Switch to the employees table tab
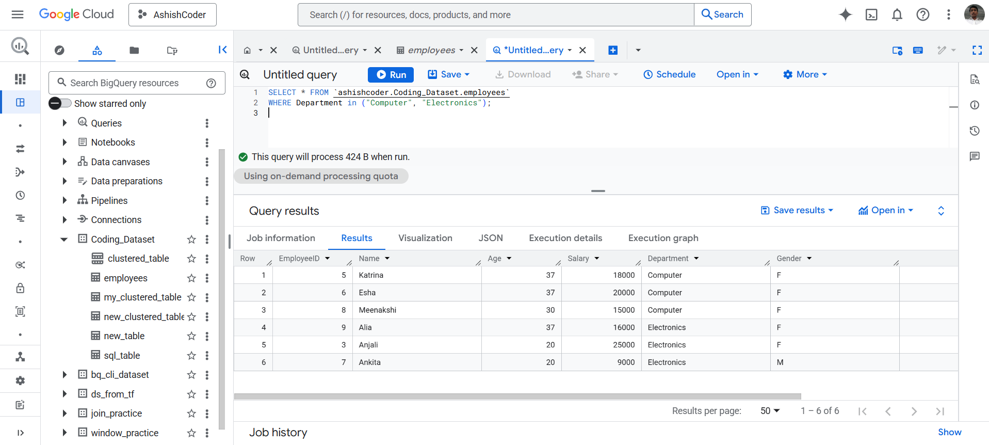This screenshot has width=989, height=445. click(x=431, y=50)
